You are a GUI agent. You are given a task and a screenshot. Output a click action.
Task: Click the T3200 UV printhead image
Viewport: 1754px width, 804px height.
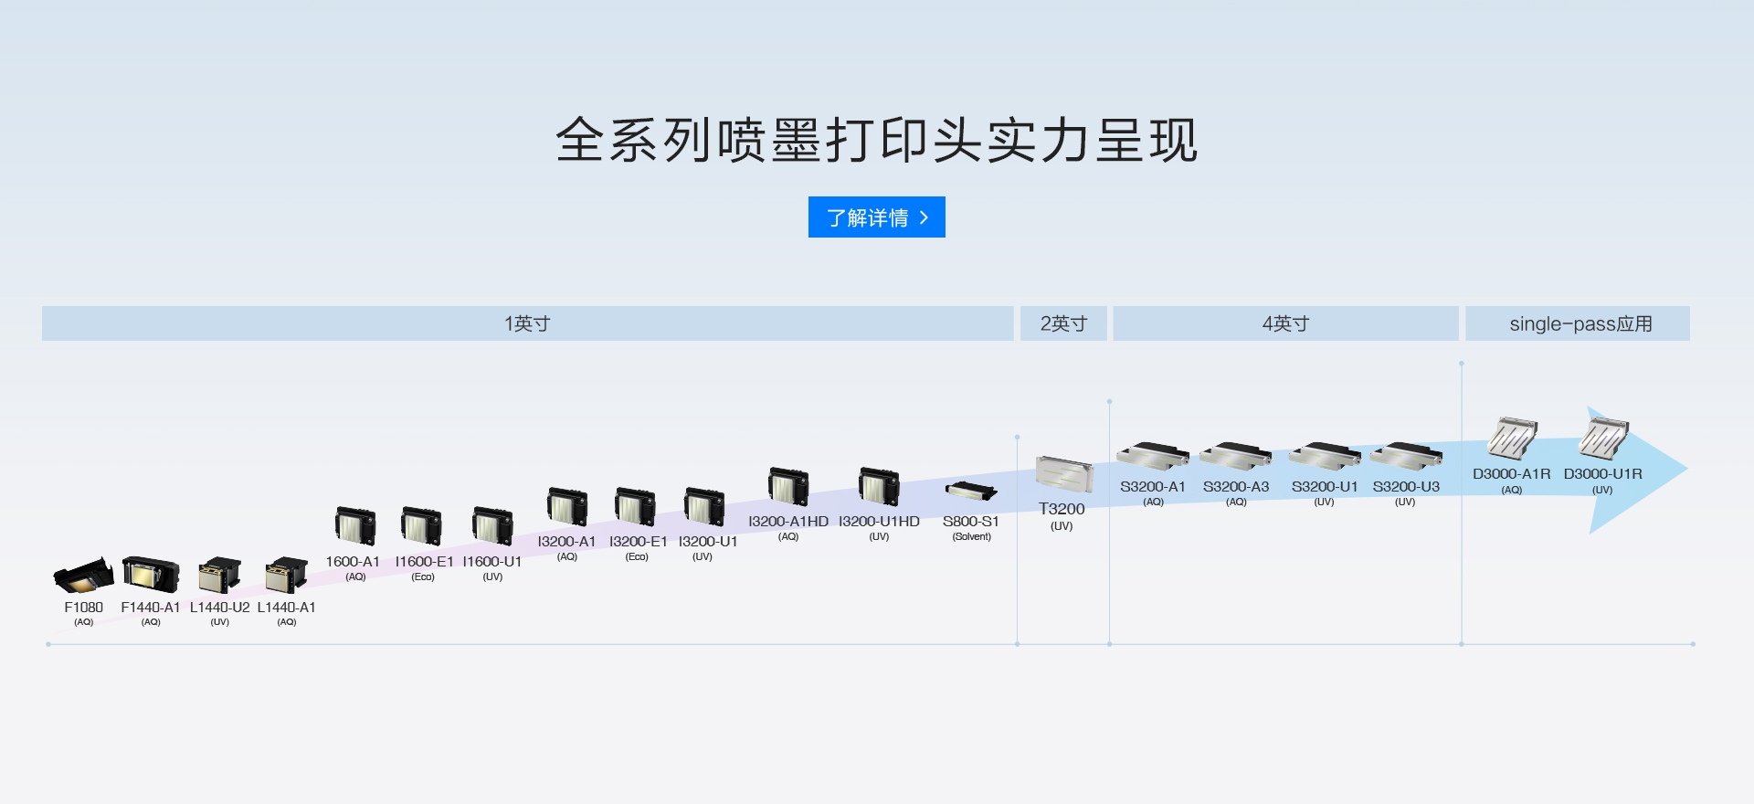pos(1063,474)
